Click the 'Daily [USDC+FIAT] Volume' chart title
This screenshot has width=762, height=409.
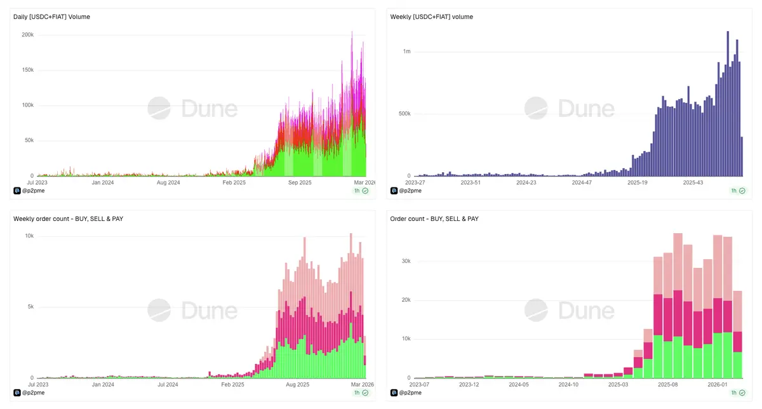[51, 17]
